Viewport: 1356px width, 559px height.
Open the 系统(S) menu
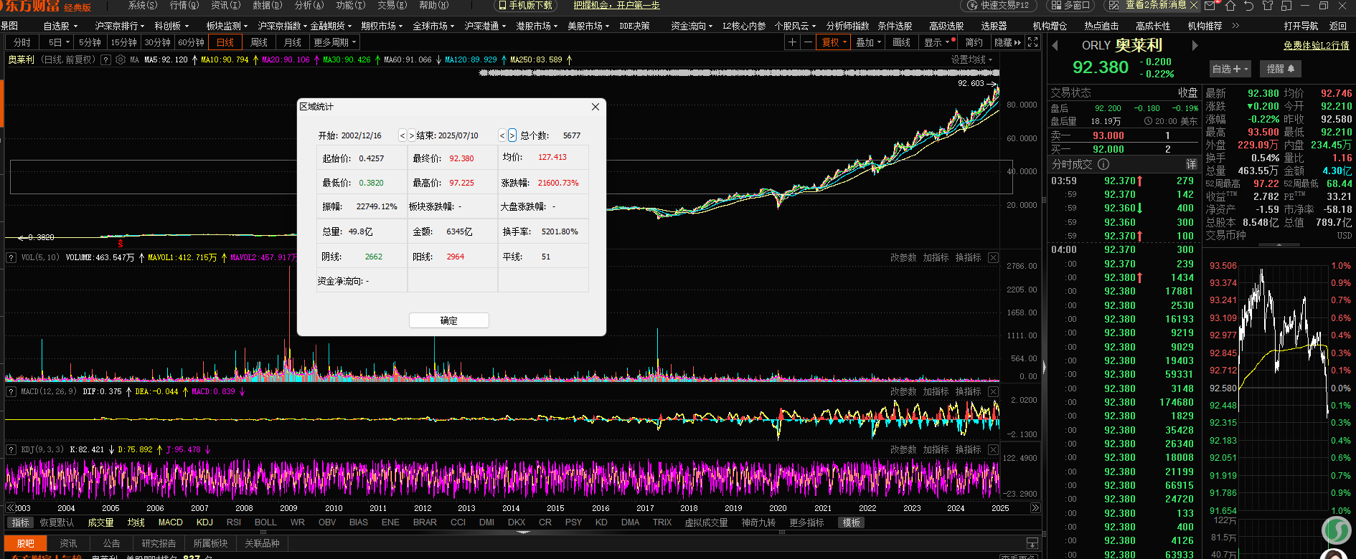pos(143,5)
